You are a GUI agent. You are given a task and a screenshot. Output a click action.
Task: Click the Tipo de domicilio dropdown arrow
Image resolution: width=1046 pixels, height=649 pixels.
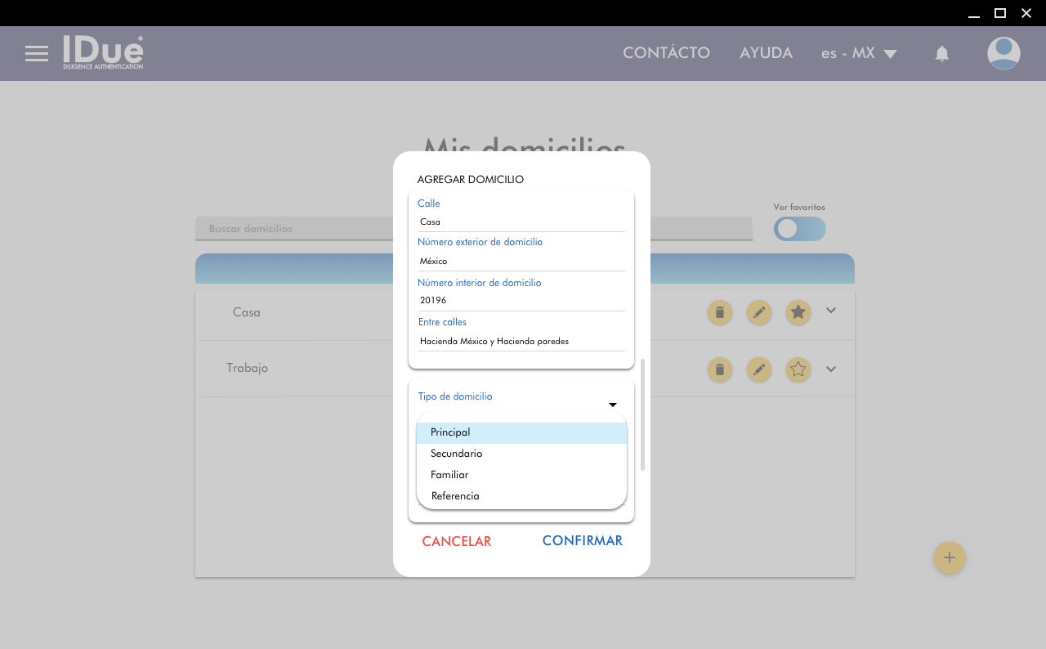tap(612, 405)
